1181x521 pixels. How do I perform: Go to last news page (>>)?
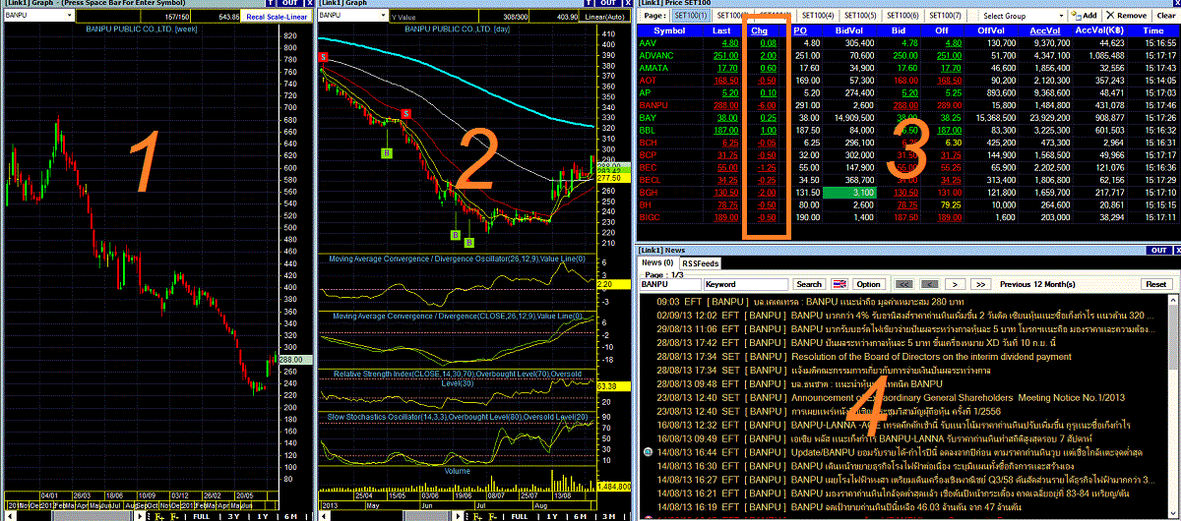tap(981, 284)
